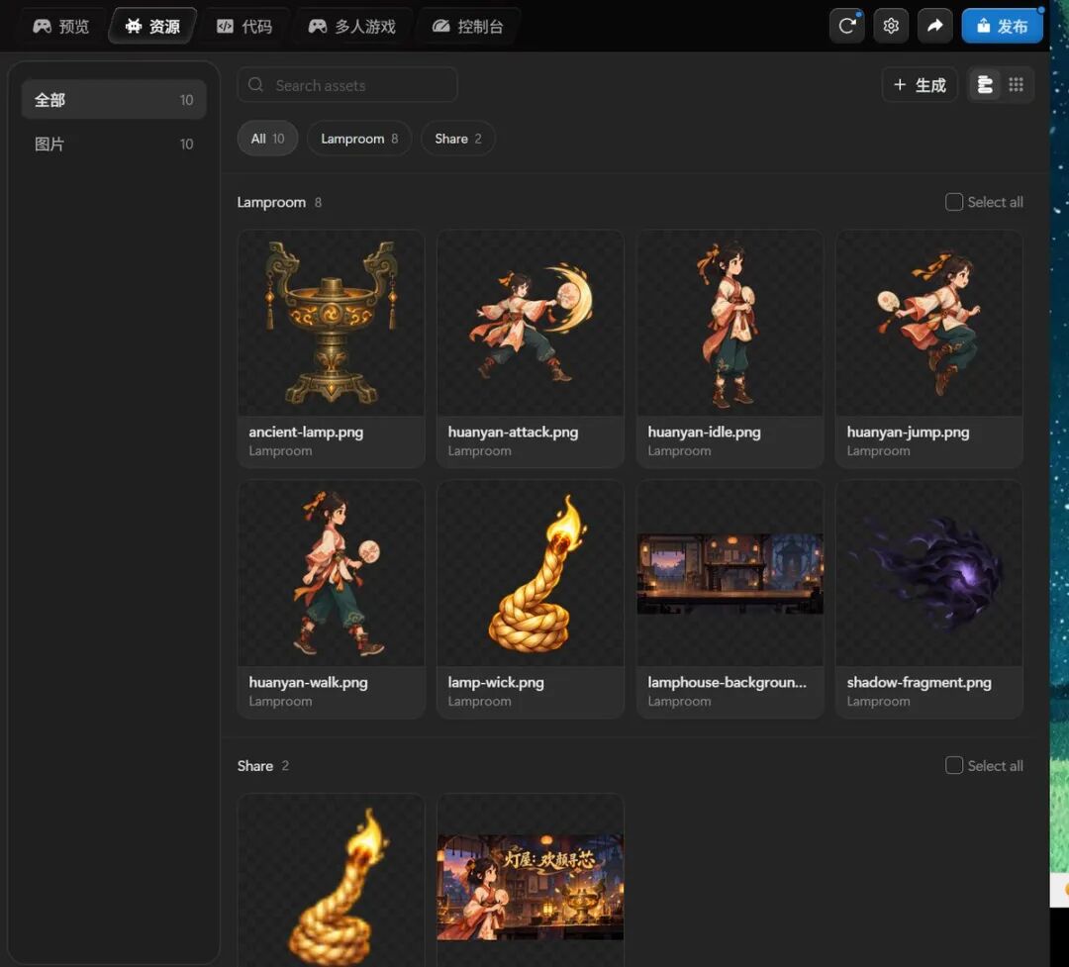The width and height of the screenshot is (1069, 967).
Task: Filter assets by All chip
Action: (267, 139)
